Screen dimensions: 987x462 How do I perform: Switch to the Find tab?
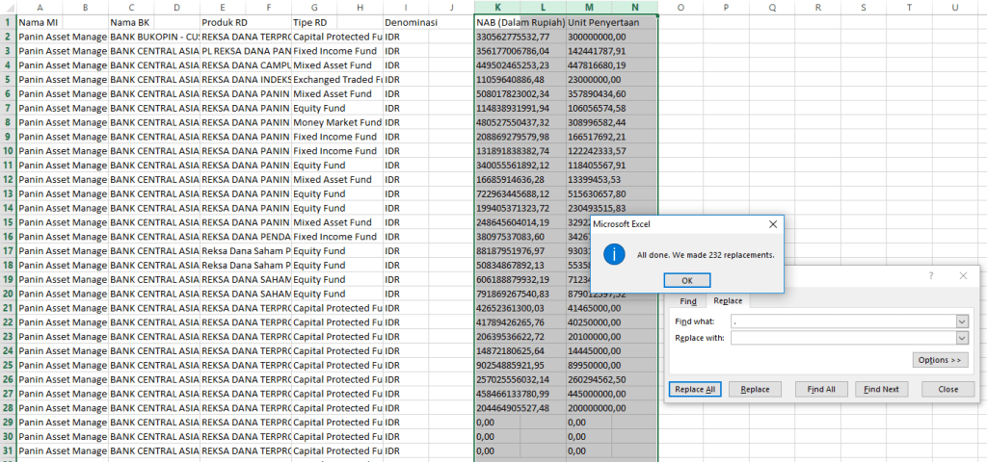click(x=686, y=301)
